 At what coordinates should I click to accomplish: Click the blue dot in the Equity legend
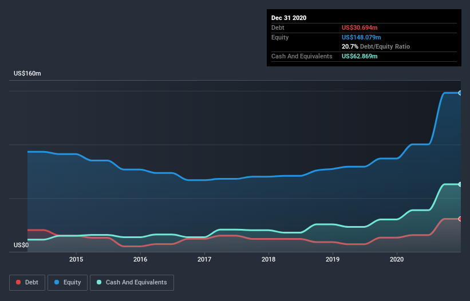click(x=57, y=282)
